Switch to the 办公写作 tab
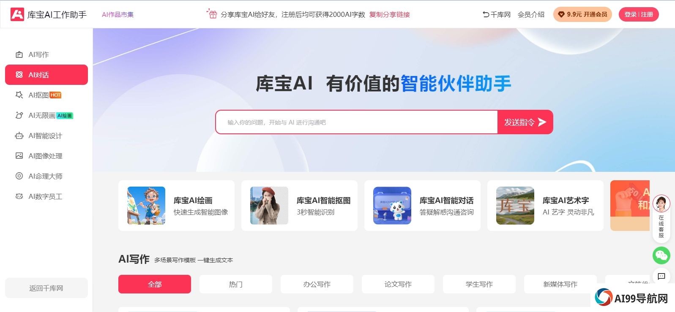The image size is (675, 312). [x=317, y=284]
